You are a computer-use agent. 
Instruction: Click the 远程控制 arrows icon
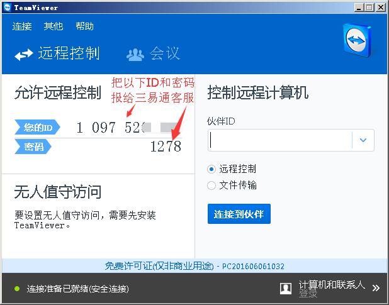click(x=24, y=55)
